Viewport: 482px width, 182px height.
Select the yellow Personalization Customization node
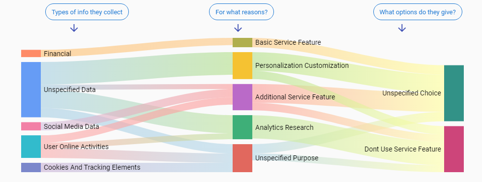coord(242,66)
